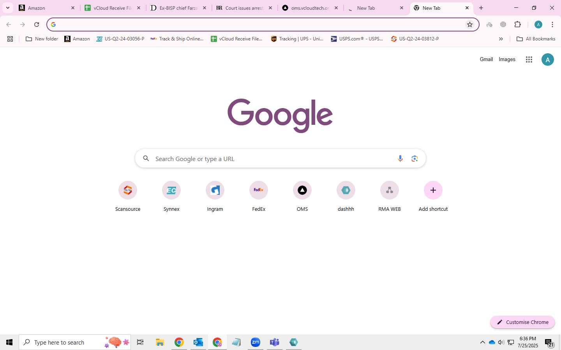The width and height of the screenshot is (561, 350).
Task: Reload the current page
Action: coord(37,24)
